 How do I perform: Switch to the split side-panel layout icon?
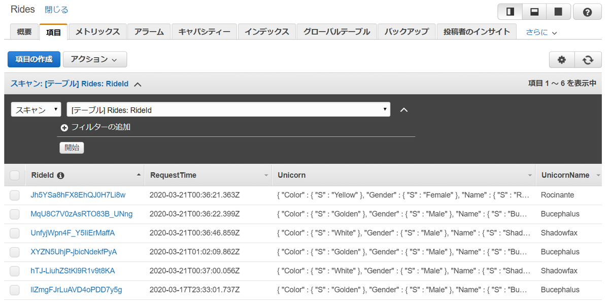click(510, 12)
